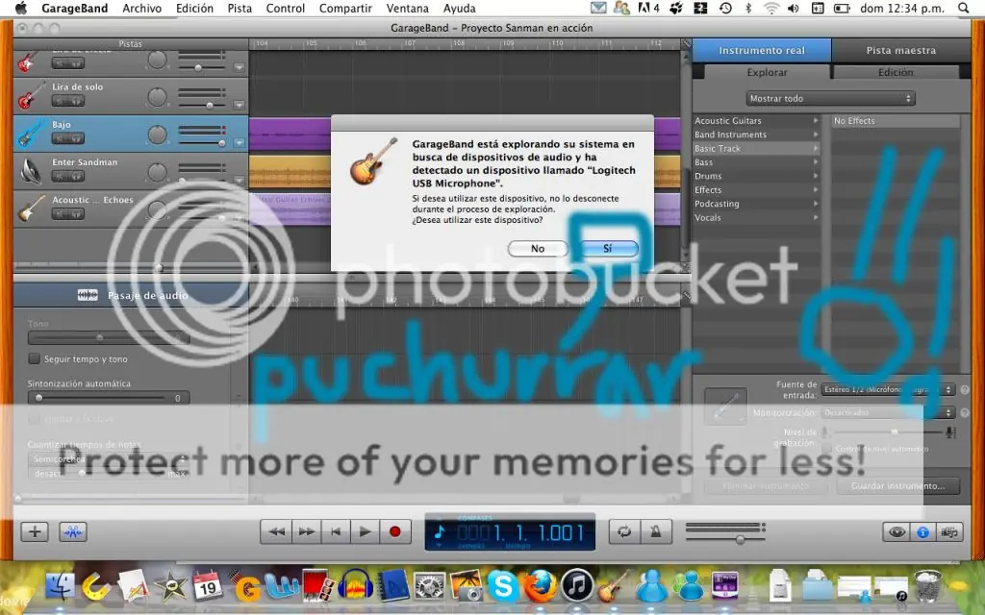Click Sí to use Logitech microphone

(x=608, y=249)
